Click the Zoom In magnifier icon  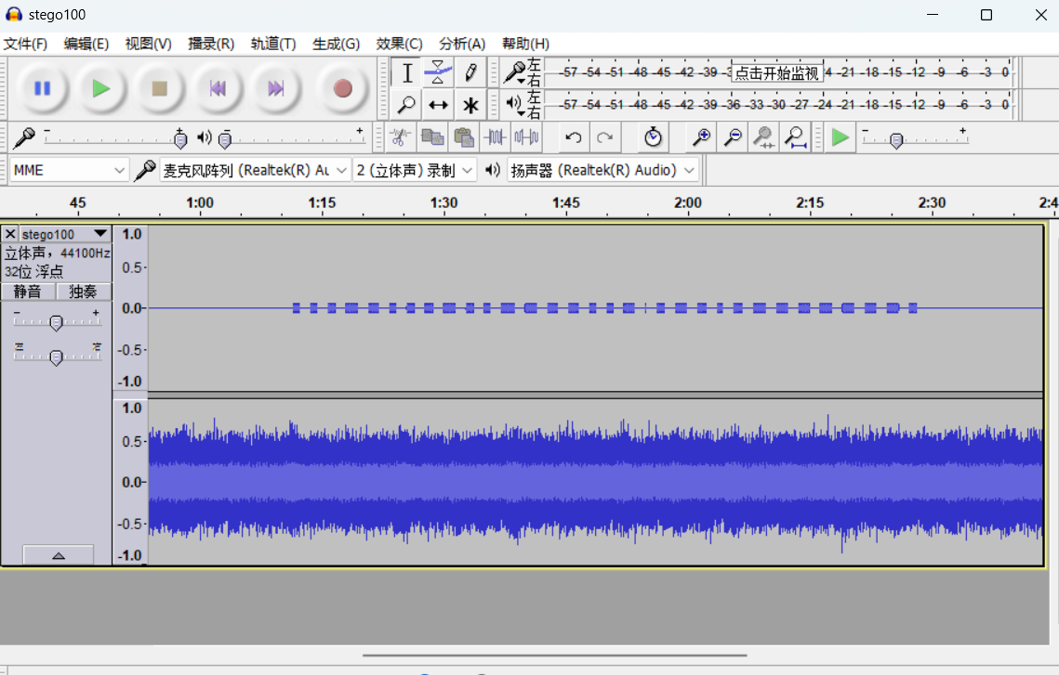coord(701,137)
